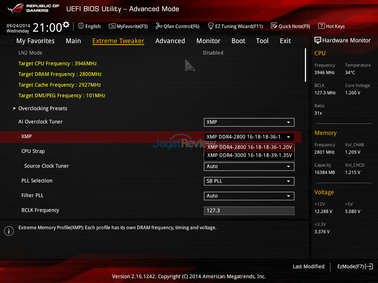Click the info icon beside help text

tap(8, 231)
